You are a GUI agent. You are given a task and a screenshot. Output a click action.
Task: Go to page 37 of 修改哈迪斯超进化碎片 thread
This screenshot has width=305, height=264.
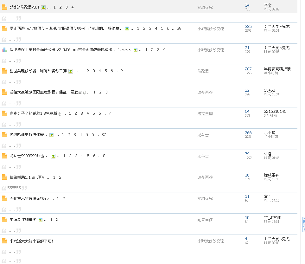104,134
